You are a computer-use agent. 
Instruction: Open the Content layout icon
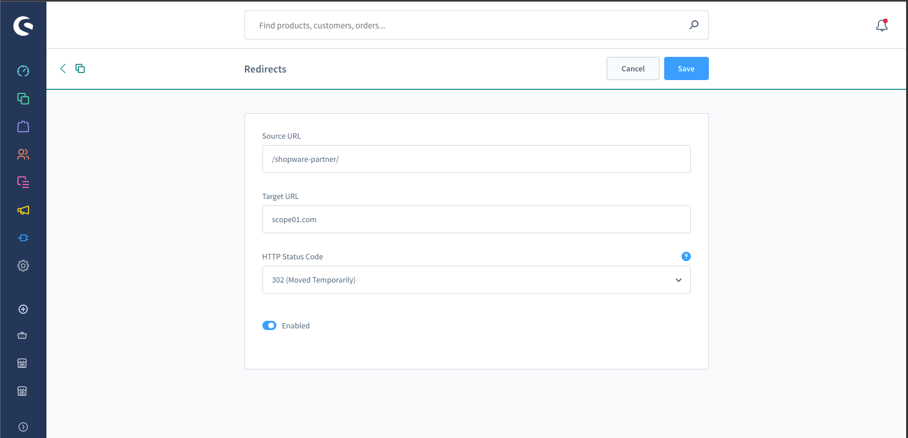23,182
